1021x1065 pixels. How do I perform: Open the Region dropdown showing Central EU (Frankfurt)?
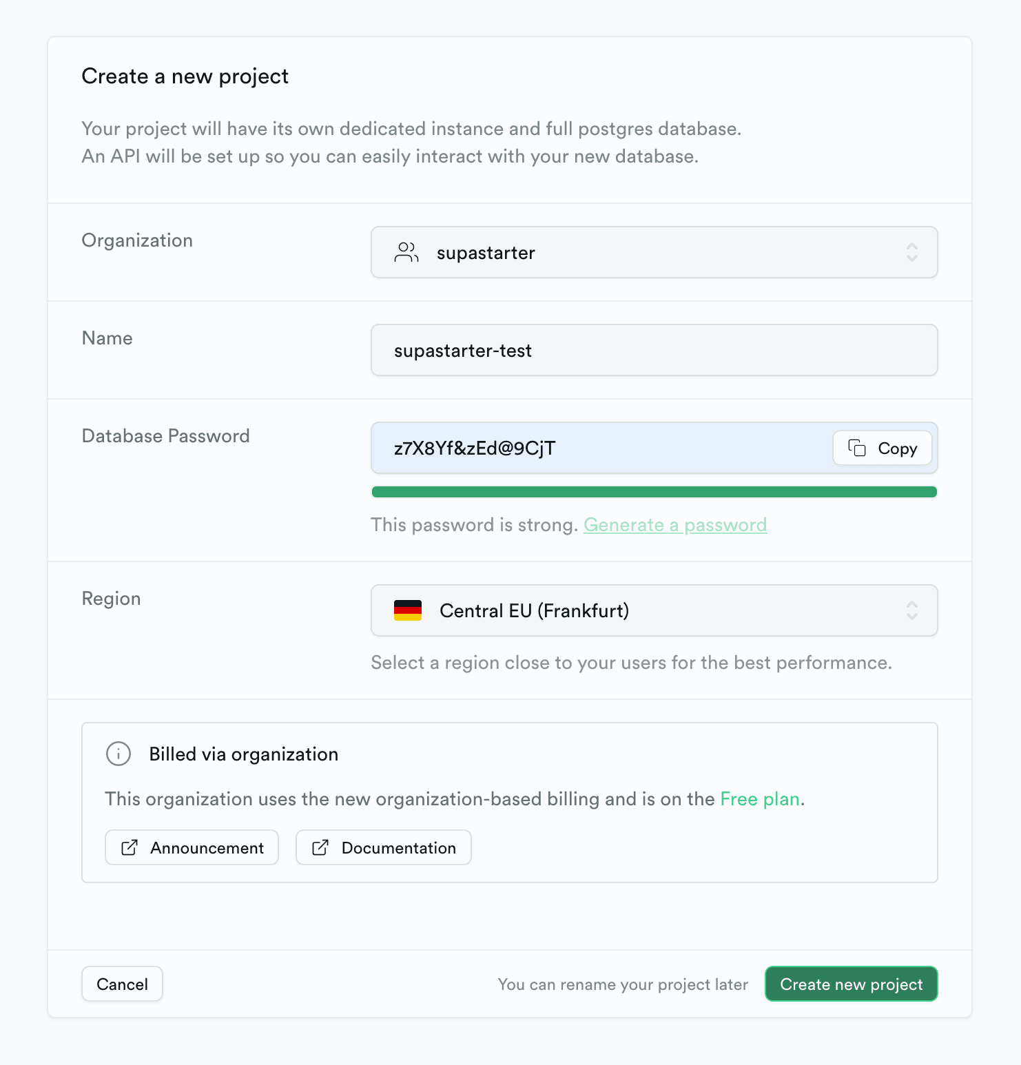click(653, 610)
